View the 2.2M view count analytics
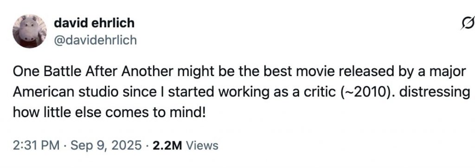This screenshot has height=168, width=475. (x=167, y=145)
